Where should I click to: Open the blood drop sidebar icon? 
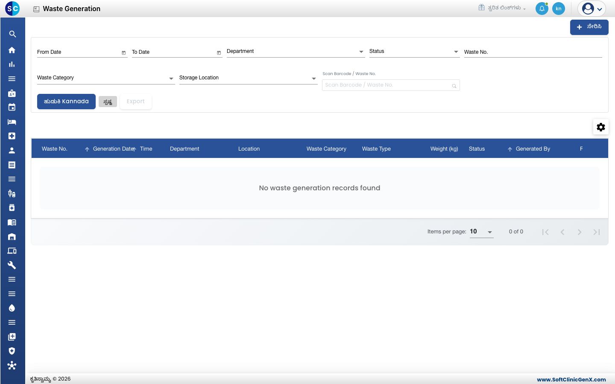click(12, 308)
